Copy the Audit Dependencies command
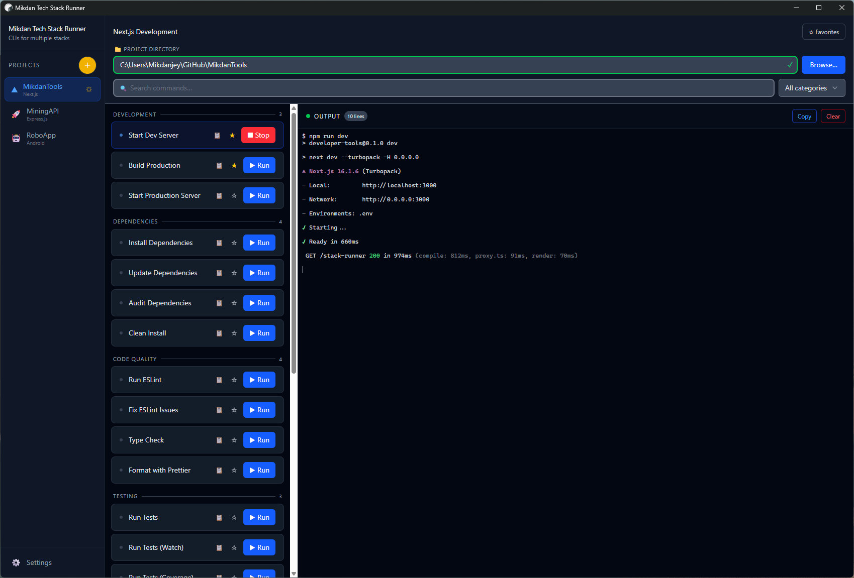The width and height of the screenshot is (854, 578). point(219,303)
